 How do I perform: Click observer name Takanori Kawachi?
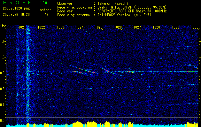(113, 3)
